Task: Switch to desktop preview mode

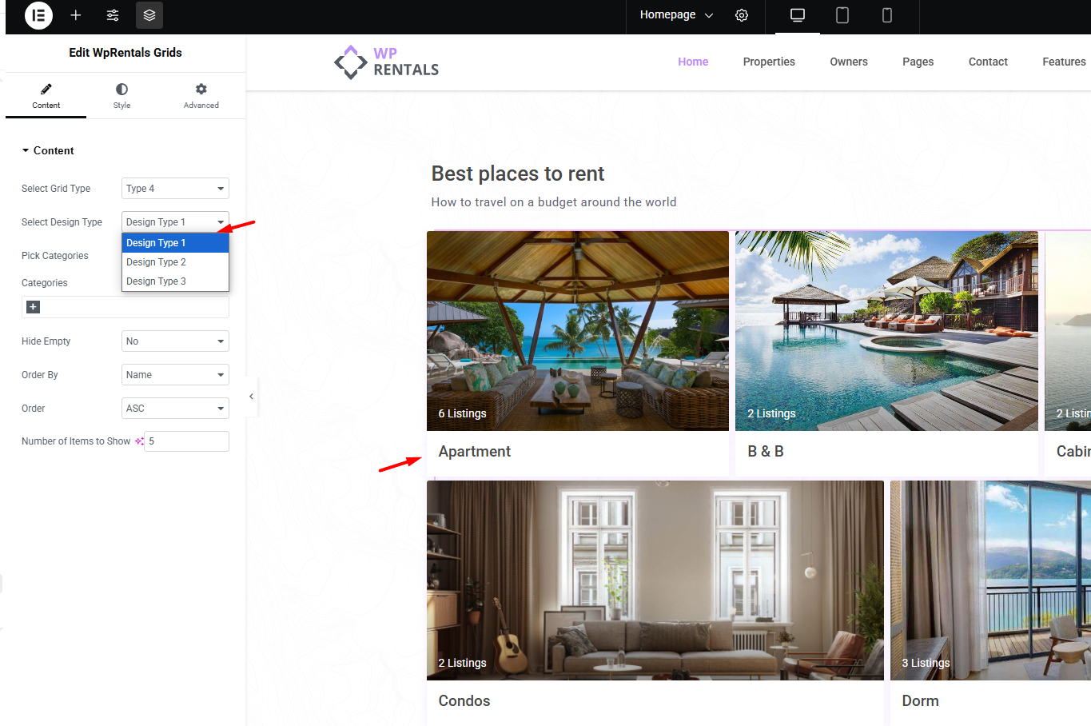Action: point(797,15)
